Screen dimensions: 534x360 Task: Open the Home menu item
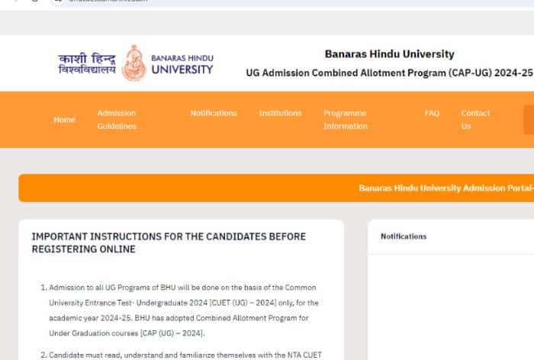[64, 120]
